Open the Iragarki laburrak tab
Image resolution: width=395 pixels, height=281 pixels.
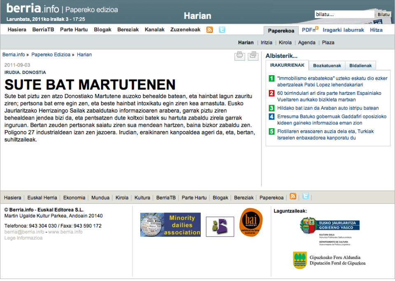pyautogui.click(x=343, y=30)
